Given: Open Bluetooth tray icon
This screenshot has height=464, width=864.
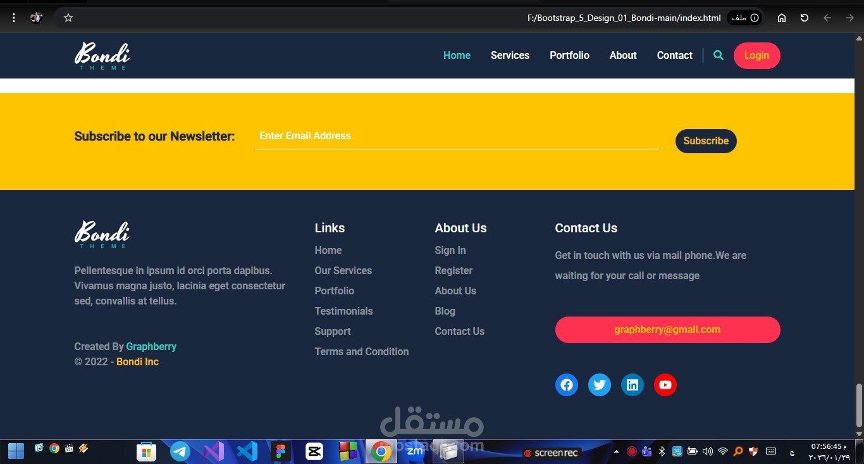Looking at the screenshot, I should point(662,451).
